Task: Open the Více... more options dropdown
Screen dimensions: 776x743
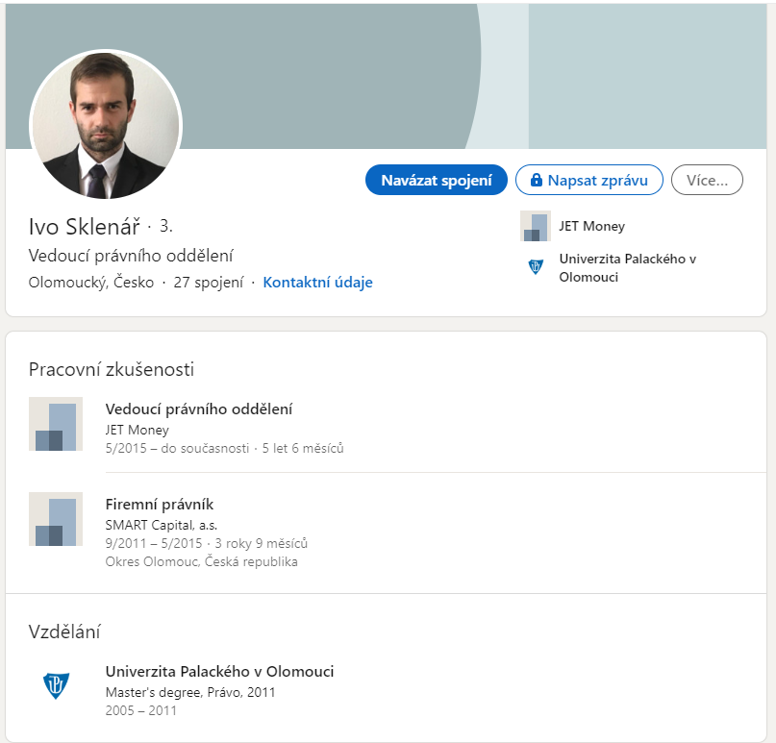Action: [707, 180]
